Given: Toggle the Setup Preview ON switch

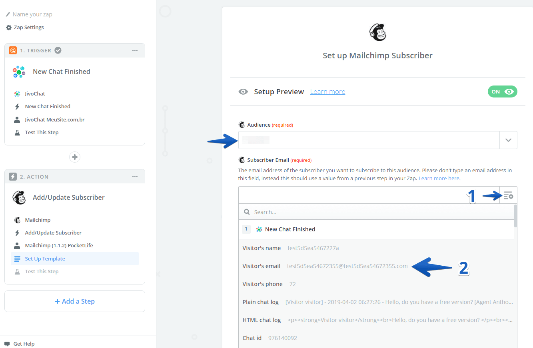Looking at the screenshot, I should 502,91.
